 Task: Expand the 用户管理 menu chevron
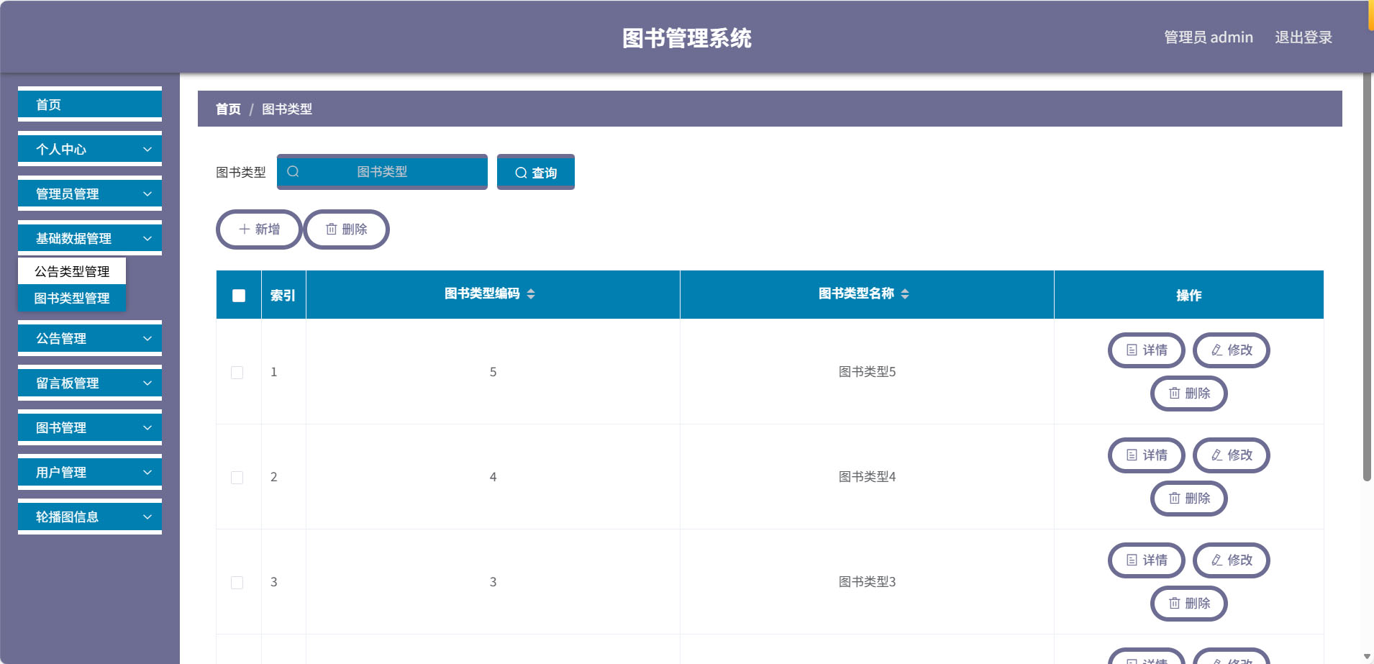coord(147,473)
